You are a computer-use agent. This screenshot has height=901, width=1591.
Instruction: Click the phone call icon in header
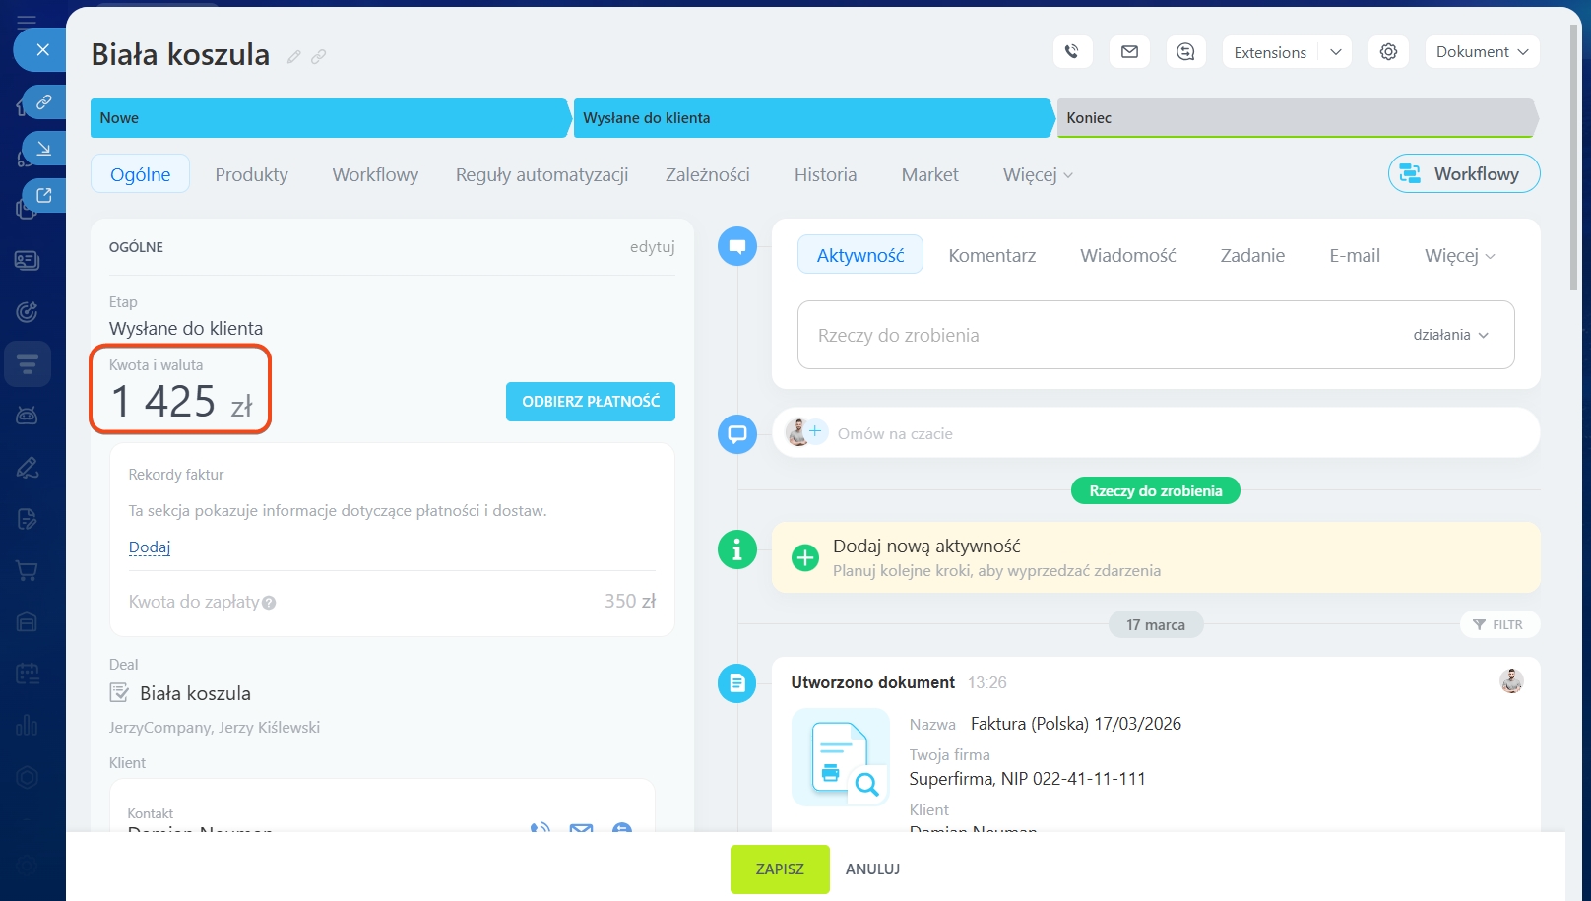click(1072, 52)
